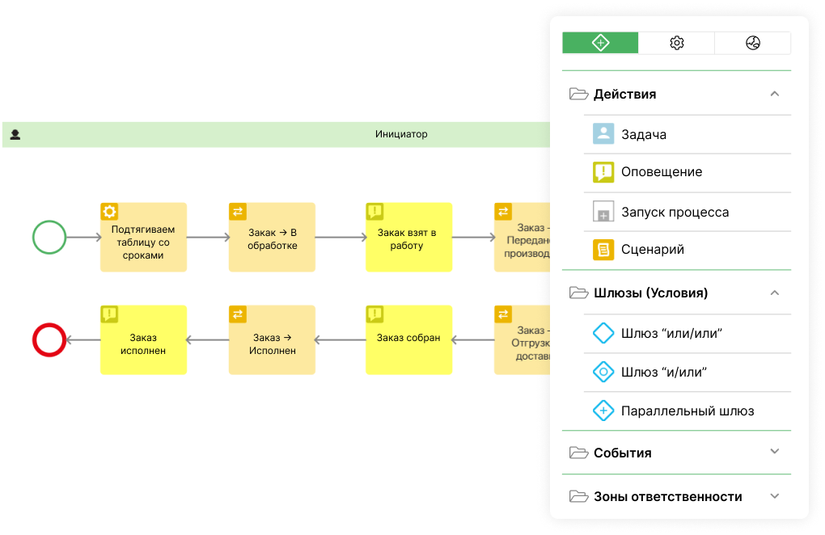Click the Шлюзы (Условия) section title

(651, 293)
